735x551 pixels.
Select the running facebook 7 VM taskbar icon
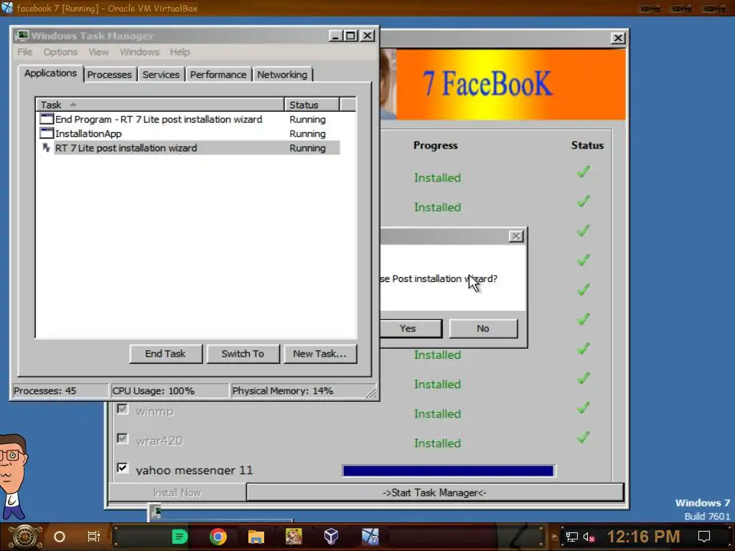(x=370, y=537)
